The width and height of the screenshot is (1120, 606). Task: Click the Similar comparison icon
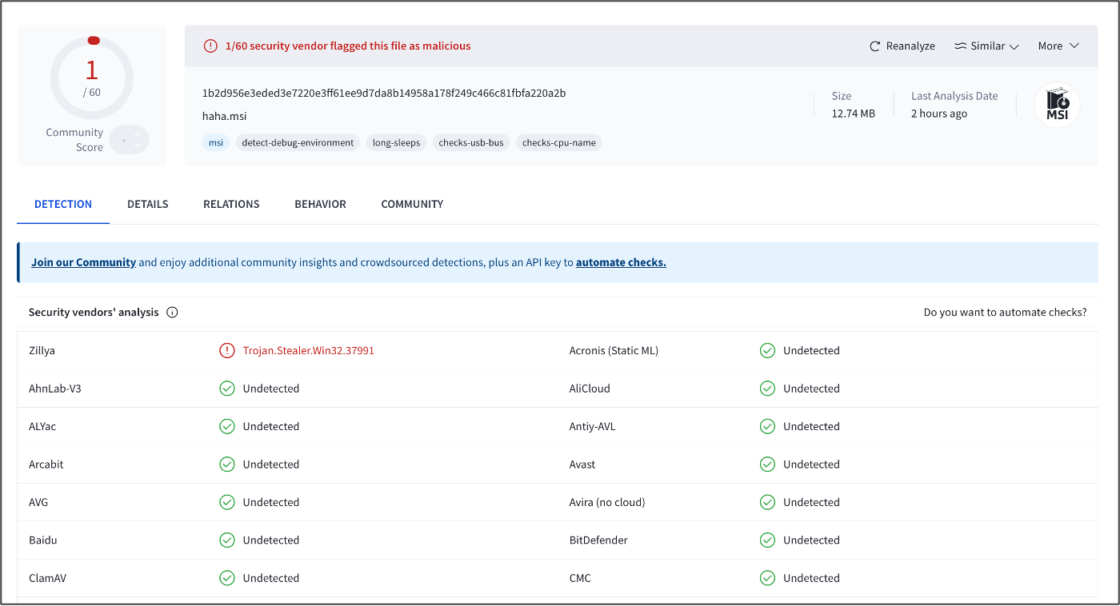[958, 46]
